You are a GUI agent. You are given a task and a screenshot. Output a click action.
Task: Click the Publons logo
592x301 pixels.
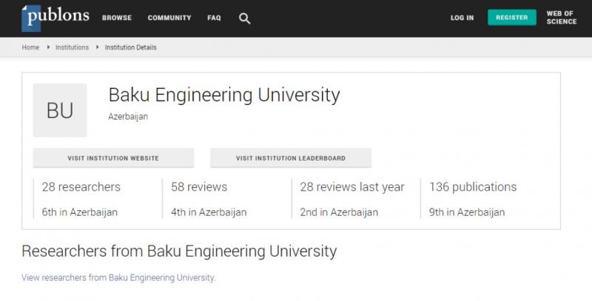(55, 18)
